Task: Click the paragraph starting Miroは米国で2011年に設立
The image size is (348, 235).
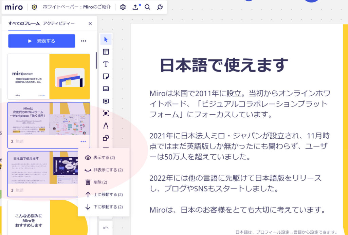Action: click(x=240, y=104)
